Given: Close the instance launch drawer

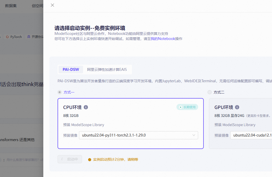Looking at the screenshot, I should point(52,5).
